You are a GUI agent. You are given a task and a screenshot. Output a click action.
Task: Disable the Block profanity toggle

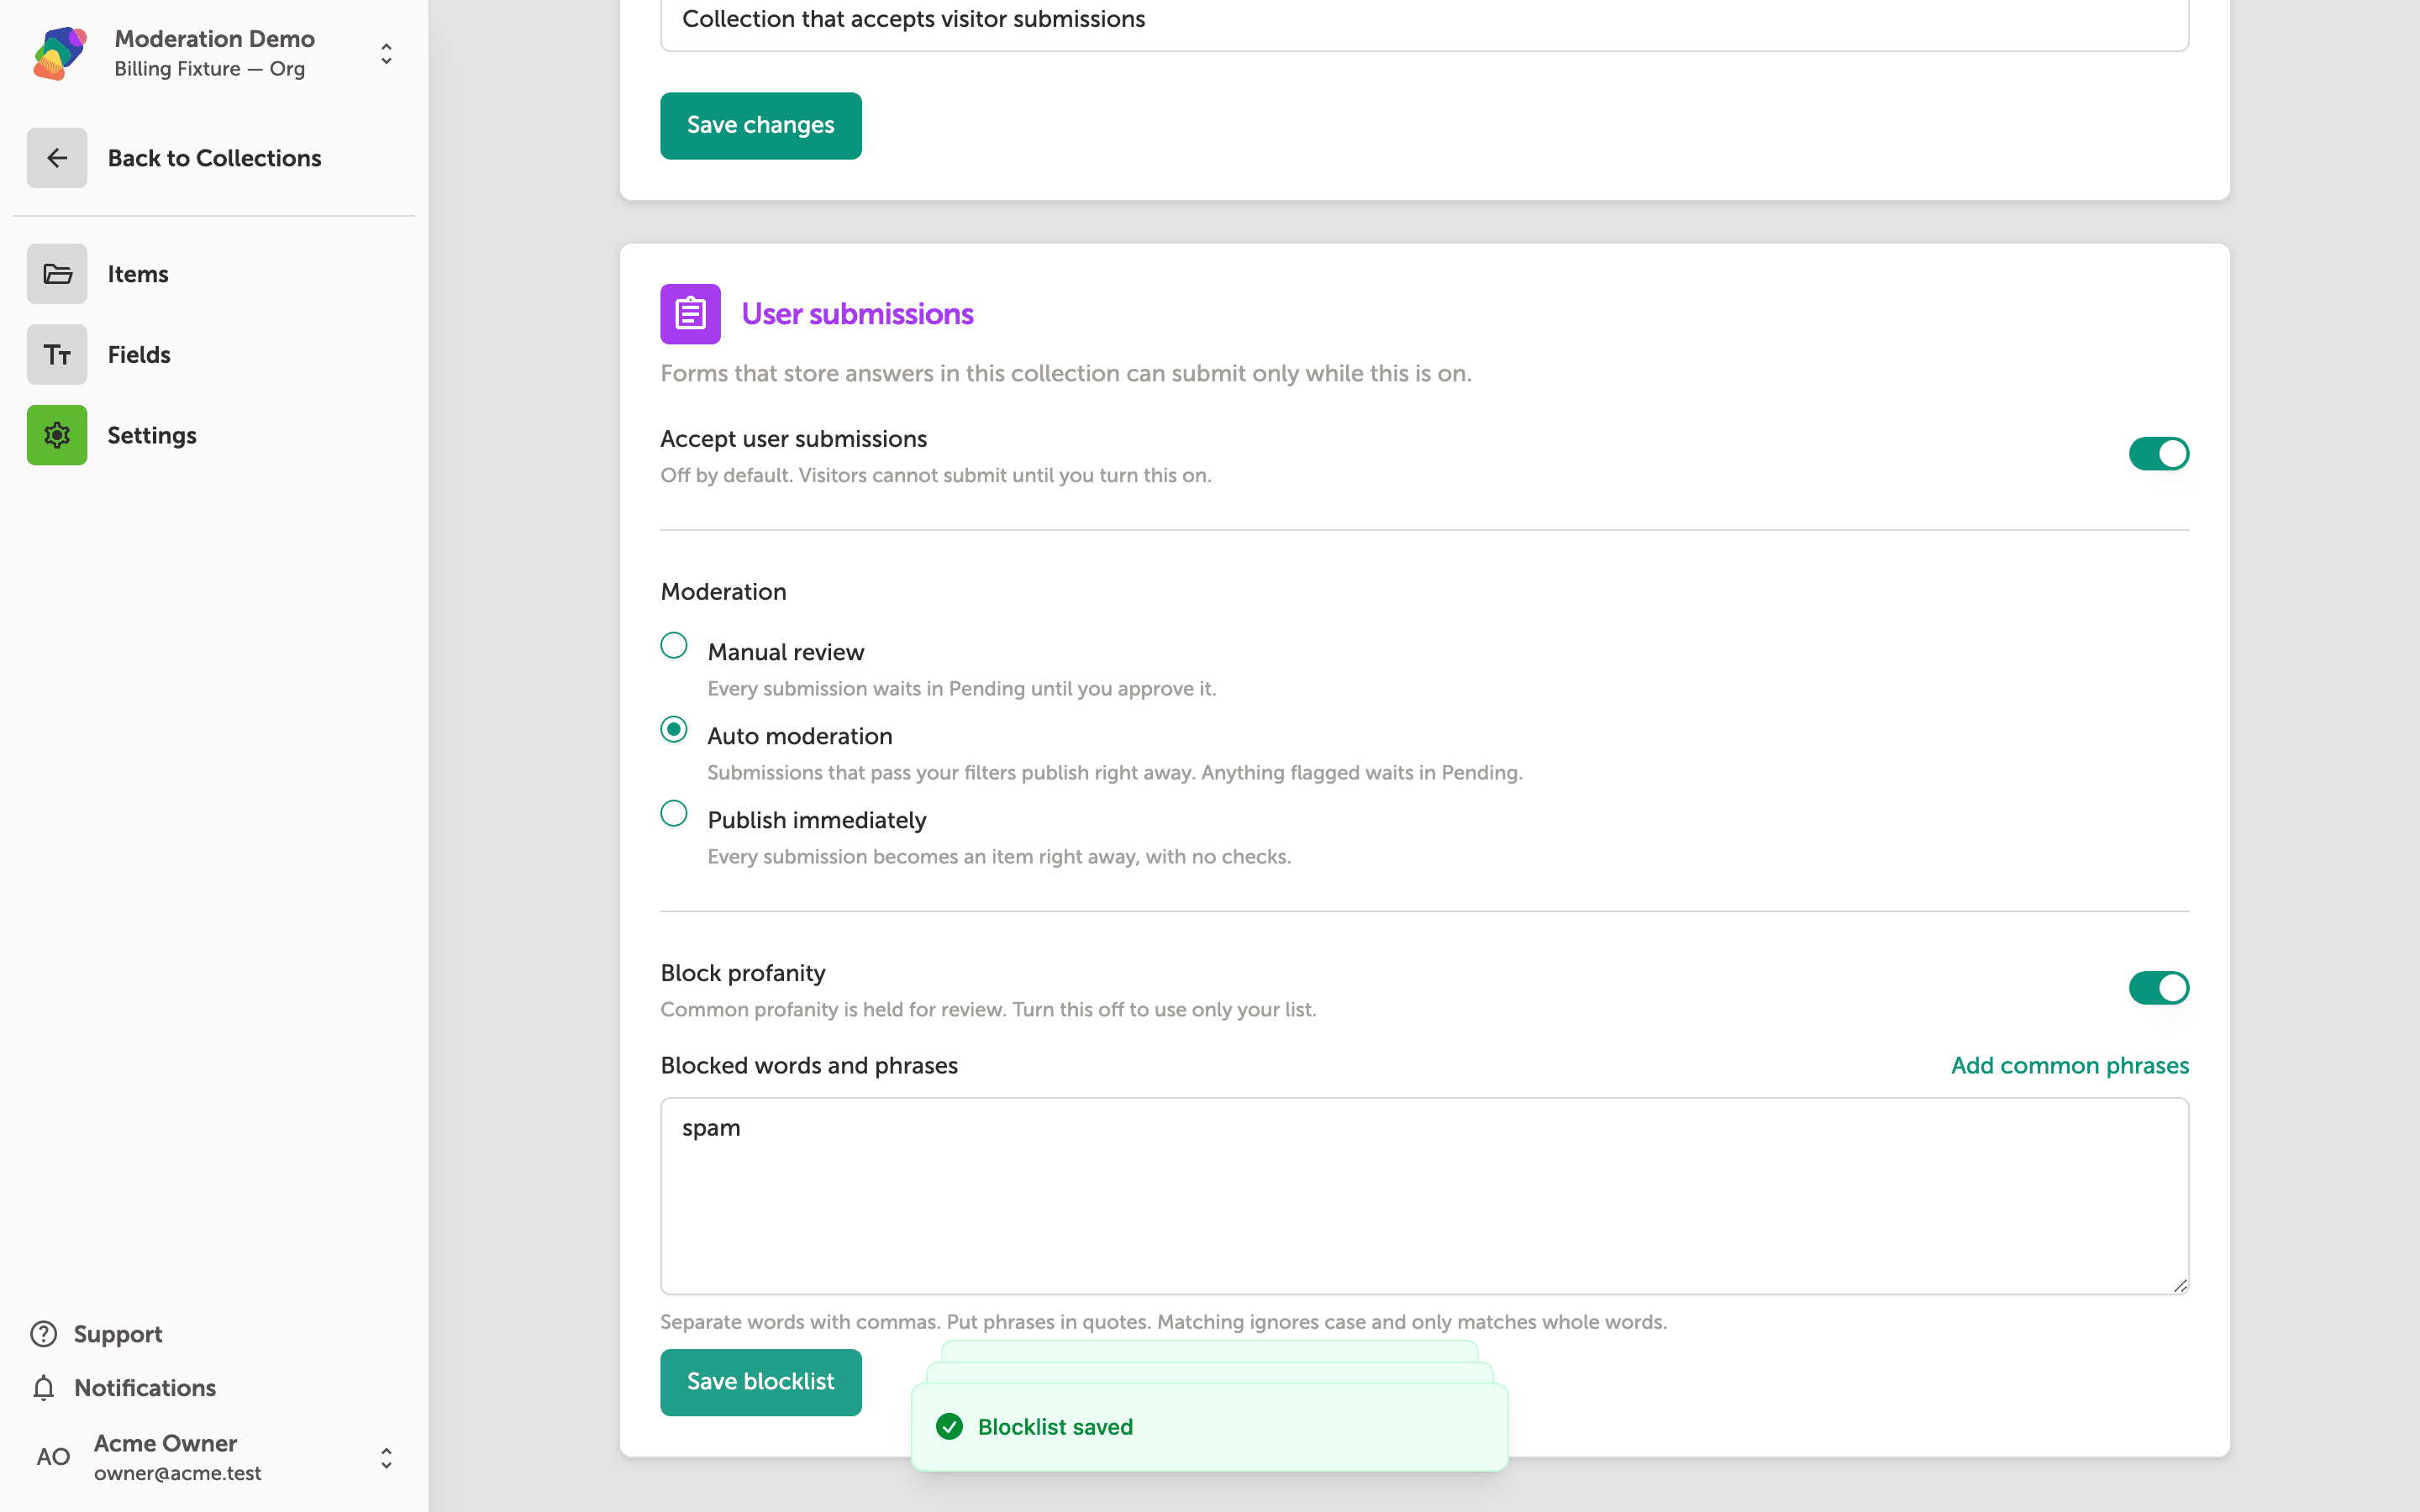tap(2158, 988)
